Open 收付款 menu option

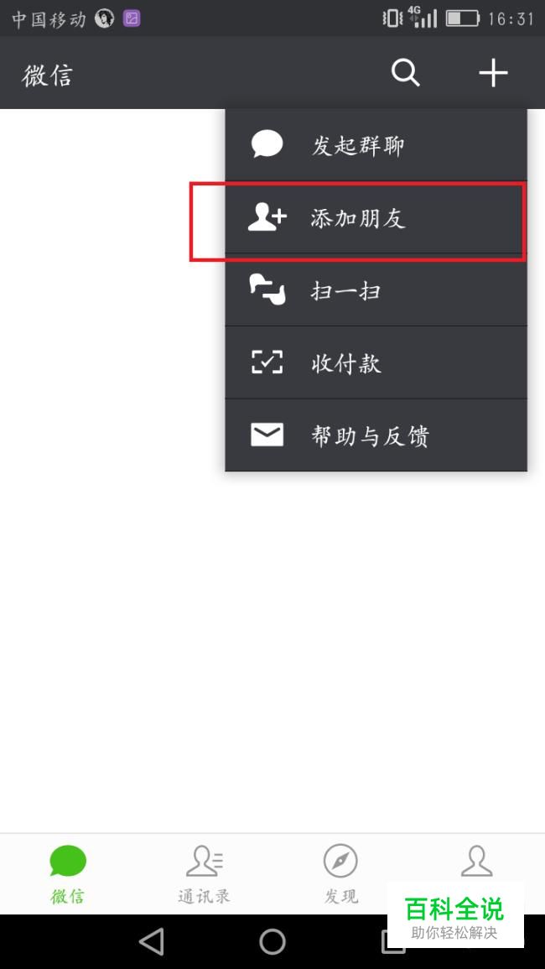(x=376, y=362)
